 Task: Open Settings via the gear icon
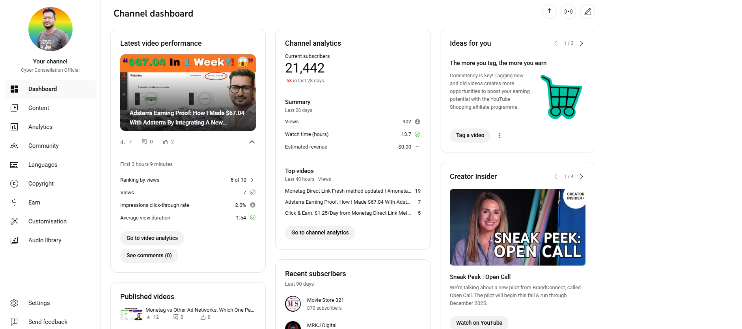14,303
